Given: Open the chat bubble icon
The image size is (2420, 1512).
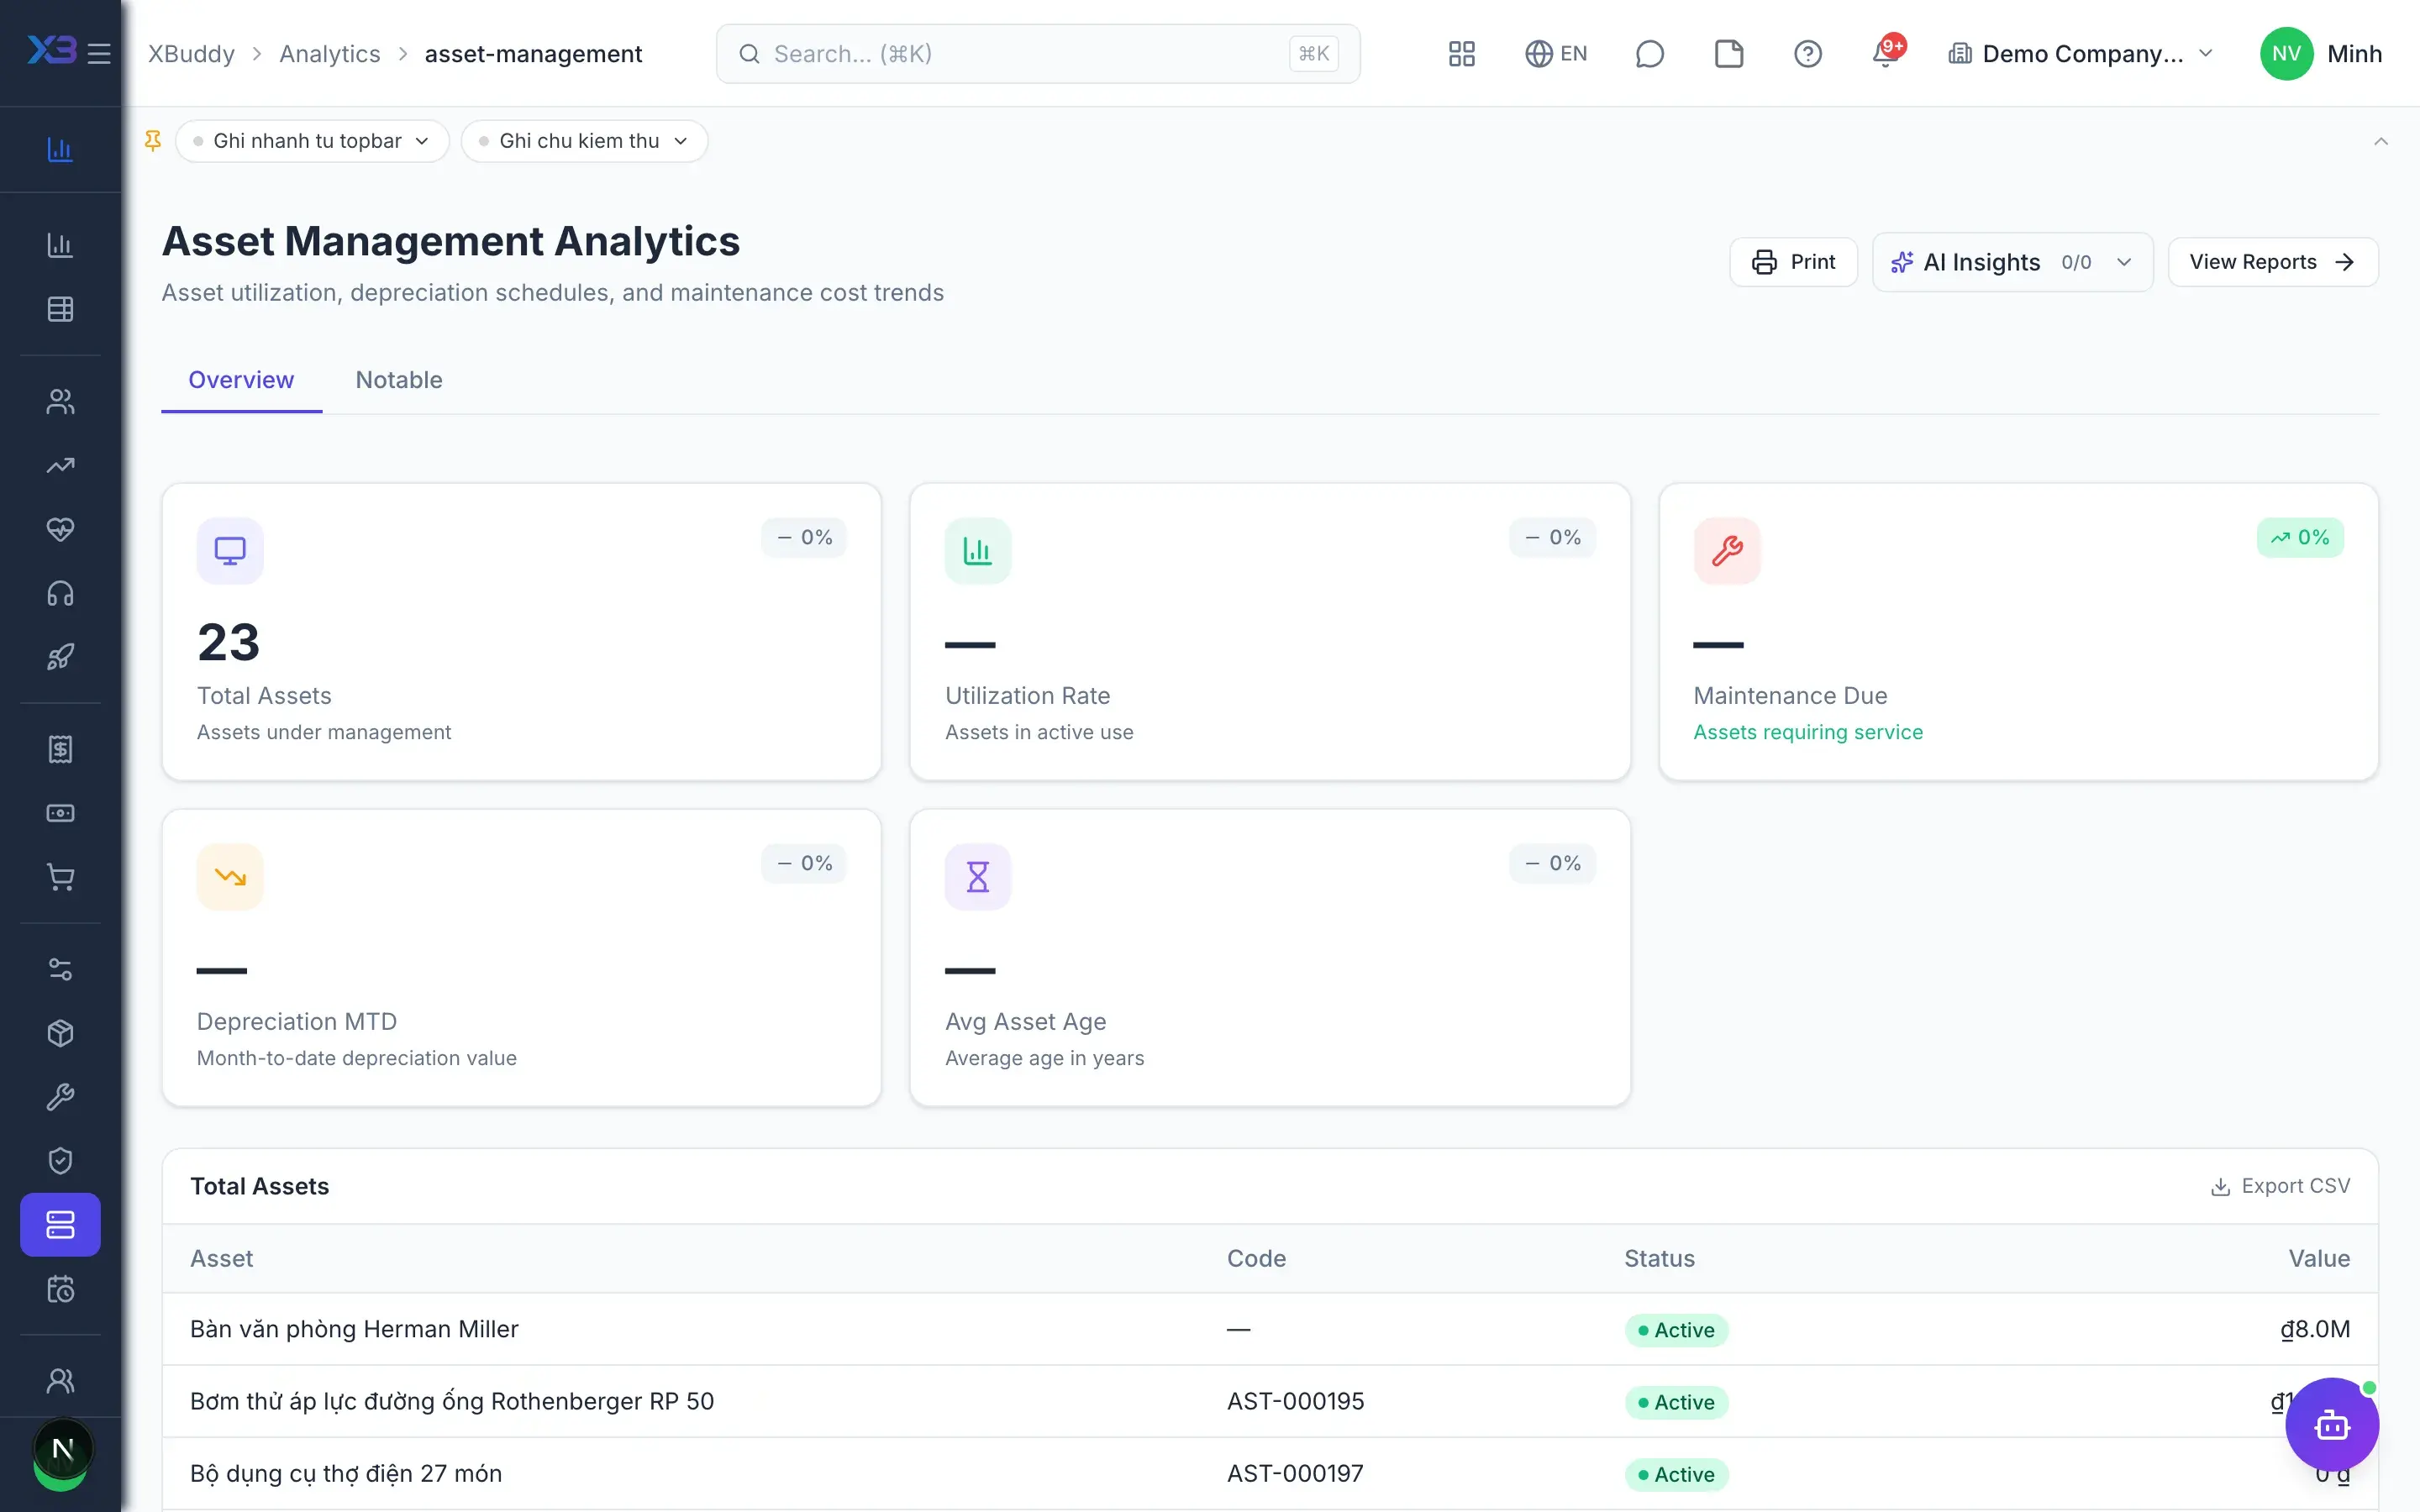Looking at the screenshot, I should pos(1649,54).
